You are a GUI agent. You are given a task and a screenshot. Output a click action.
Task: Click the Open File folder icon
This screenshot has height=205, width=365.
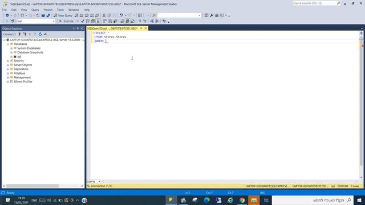tap(38, 15)
